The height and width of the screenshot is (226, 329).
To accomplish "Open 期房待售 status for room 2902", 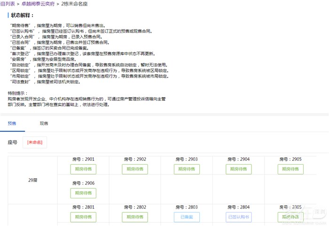I will [135, 169].
